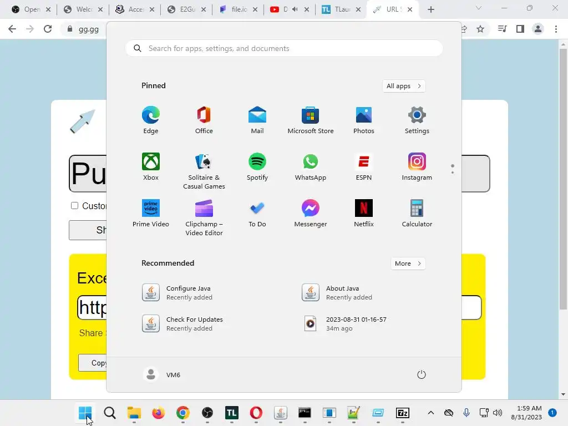This screenshot has height=426, width=568.
Task: Launch Firefox from taskbar
Action: 158,413
